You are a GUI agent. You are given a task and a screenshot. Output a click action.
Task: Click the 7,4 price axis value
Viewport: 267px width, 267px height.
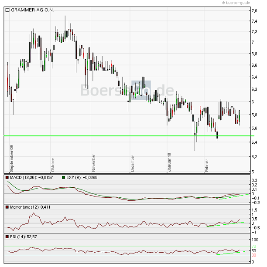tap(254, 21)
